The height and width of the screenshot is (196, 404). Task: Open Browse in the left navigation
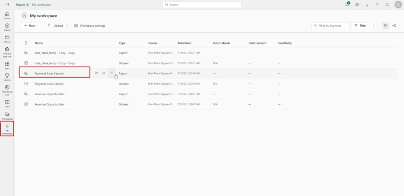(7, 39)
